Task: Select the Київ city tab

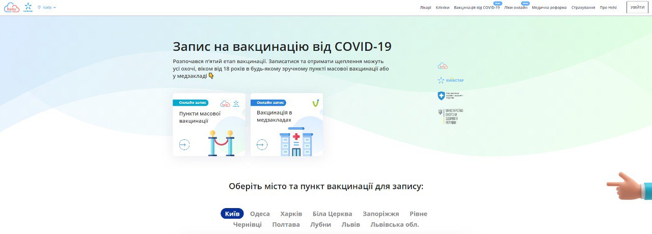Action: [x=232, y=214]
